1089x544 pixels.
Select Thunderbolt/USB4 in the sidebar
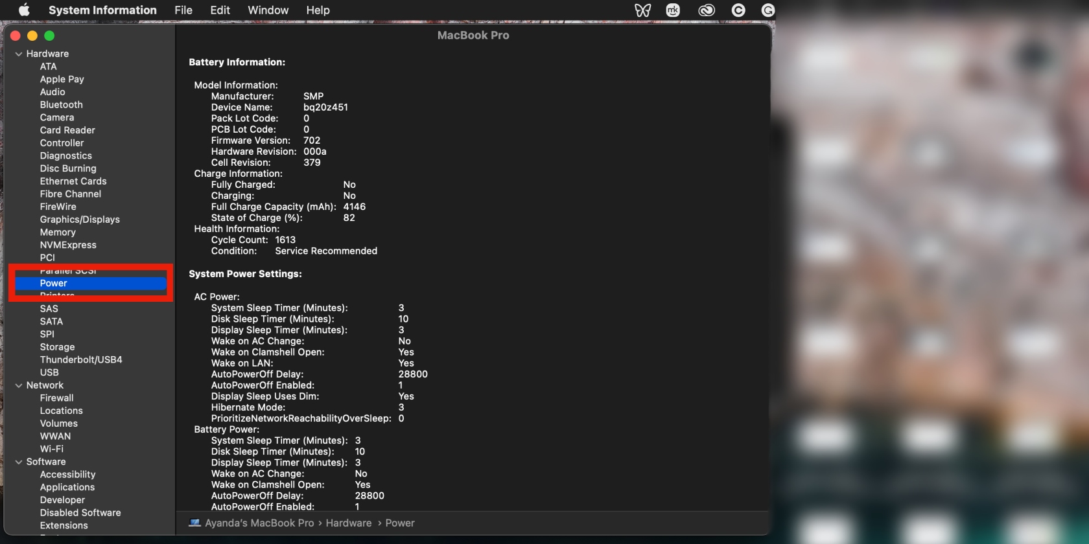[81, 359]
